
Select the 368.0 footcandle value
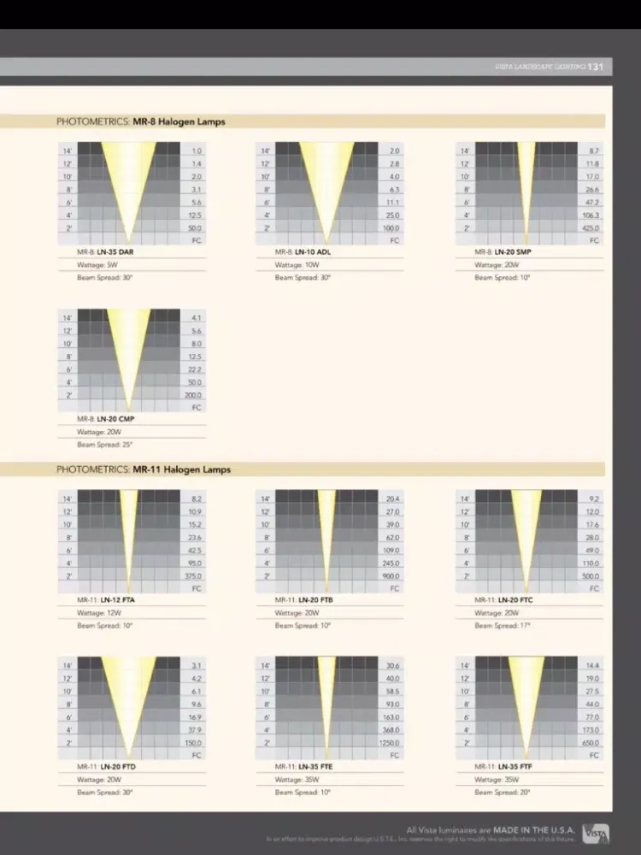pos(391,730)
